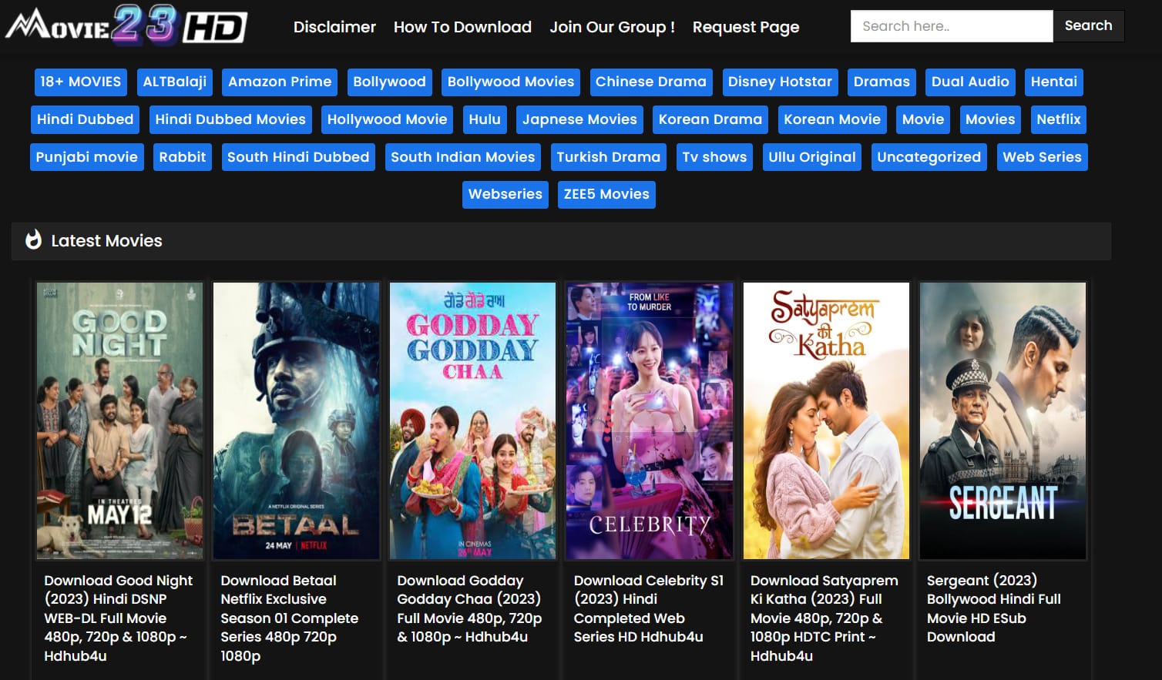Open South Hindi Dubbed category
The image size is (1162, 680).
click(298, 157)
